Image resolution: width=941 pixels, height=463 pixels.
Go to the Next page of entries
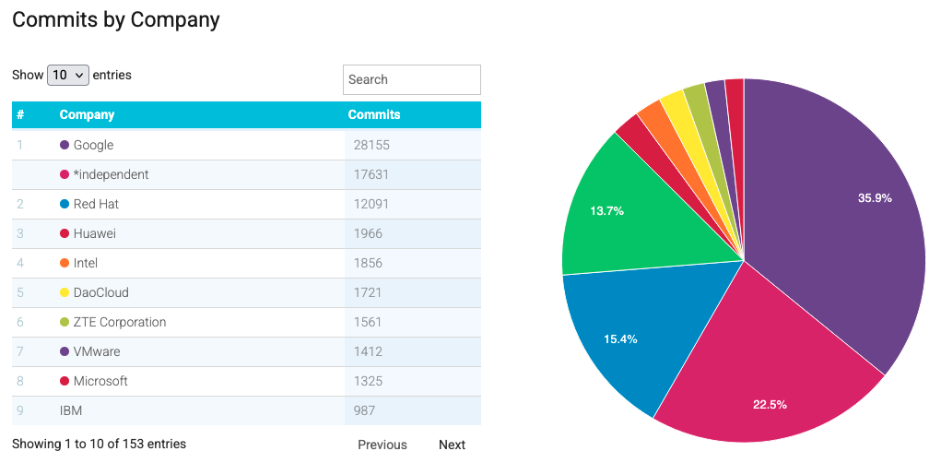[x=452, y=445]
